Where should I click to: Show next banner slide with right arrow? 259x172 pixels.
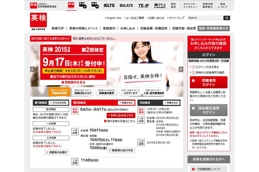coord(181,69)
